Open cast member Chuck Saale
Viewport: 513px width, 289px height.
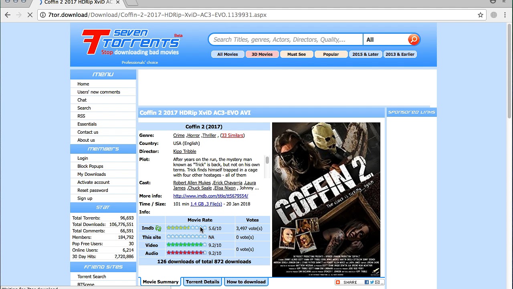pyautogui.click(x=200, y=188)
